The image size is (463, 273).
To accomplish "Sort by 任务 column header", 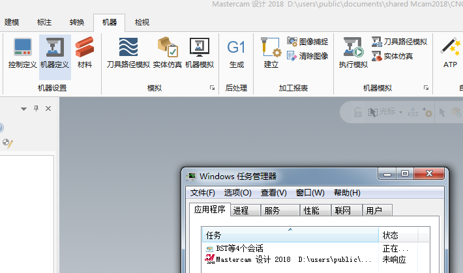I will click(290, 235).
